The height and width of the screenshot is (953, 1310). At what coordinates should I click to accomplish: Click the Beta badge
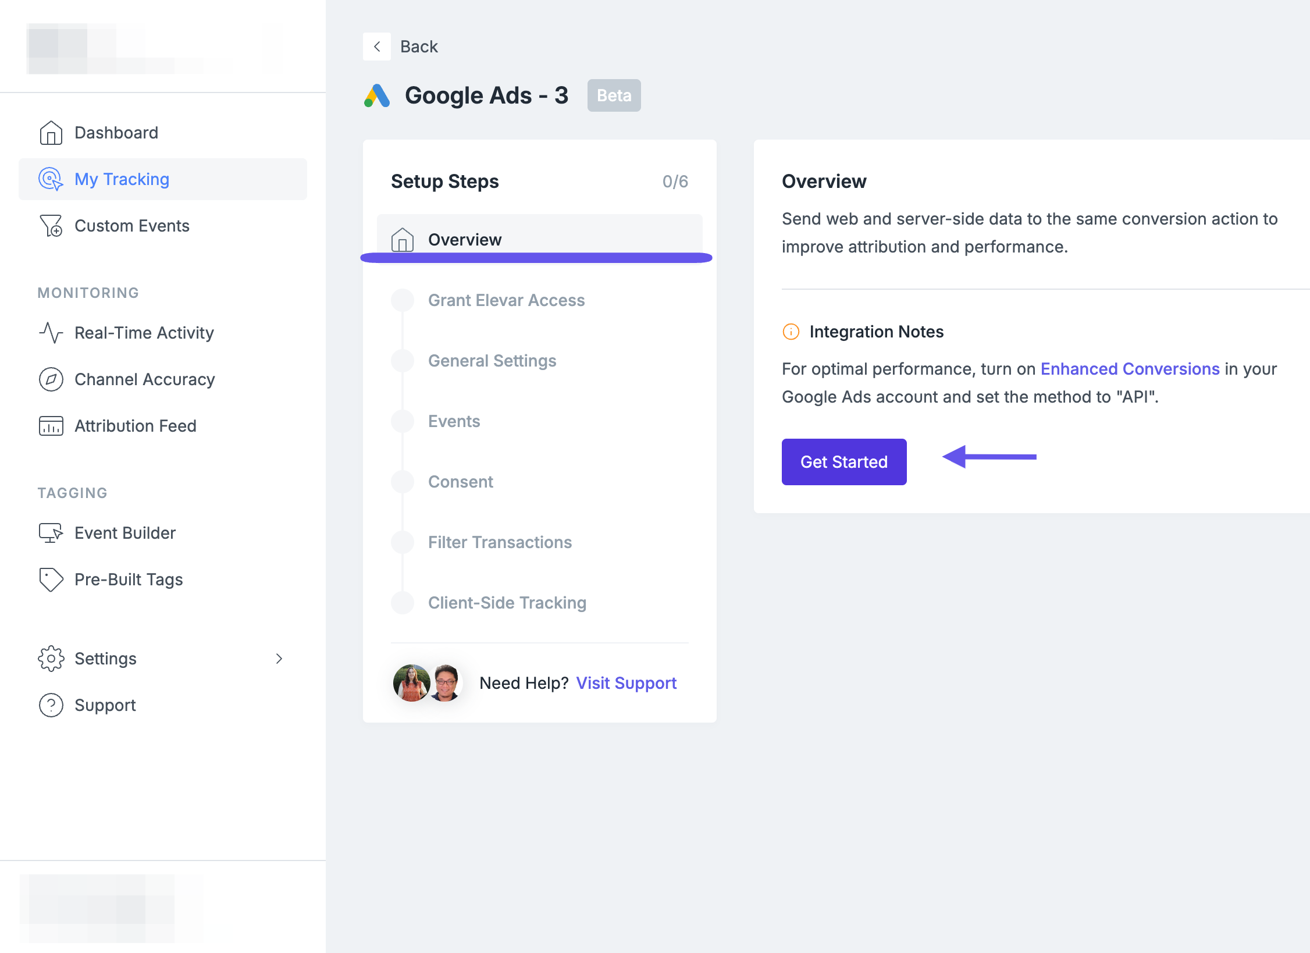point(614,95)
